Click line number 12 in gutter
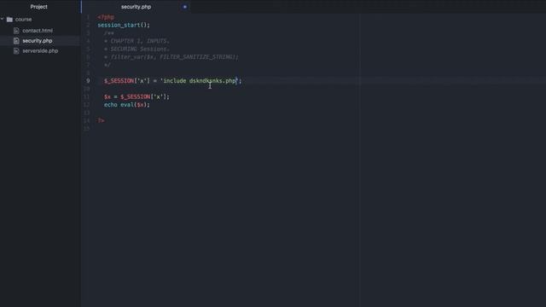Image resolution: width=546 pixels, height=307 pixels. coord(87,105)
